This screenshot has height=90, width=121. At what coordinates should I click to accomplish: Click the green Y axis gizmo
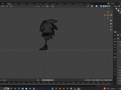[111, 15]
